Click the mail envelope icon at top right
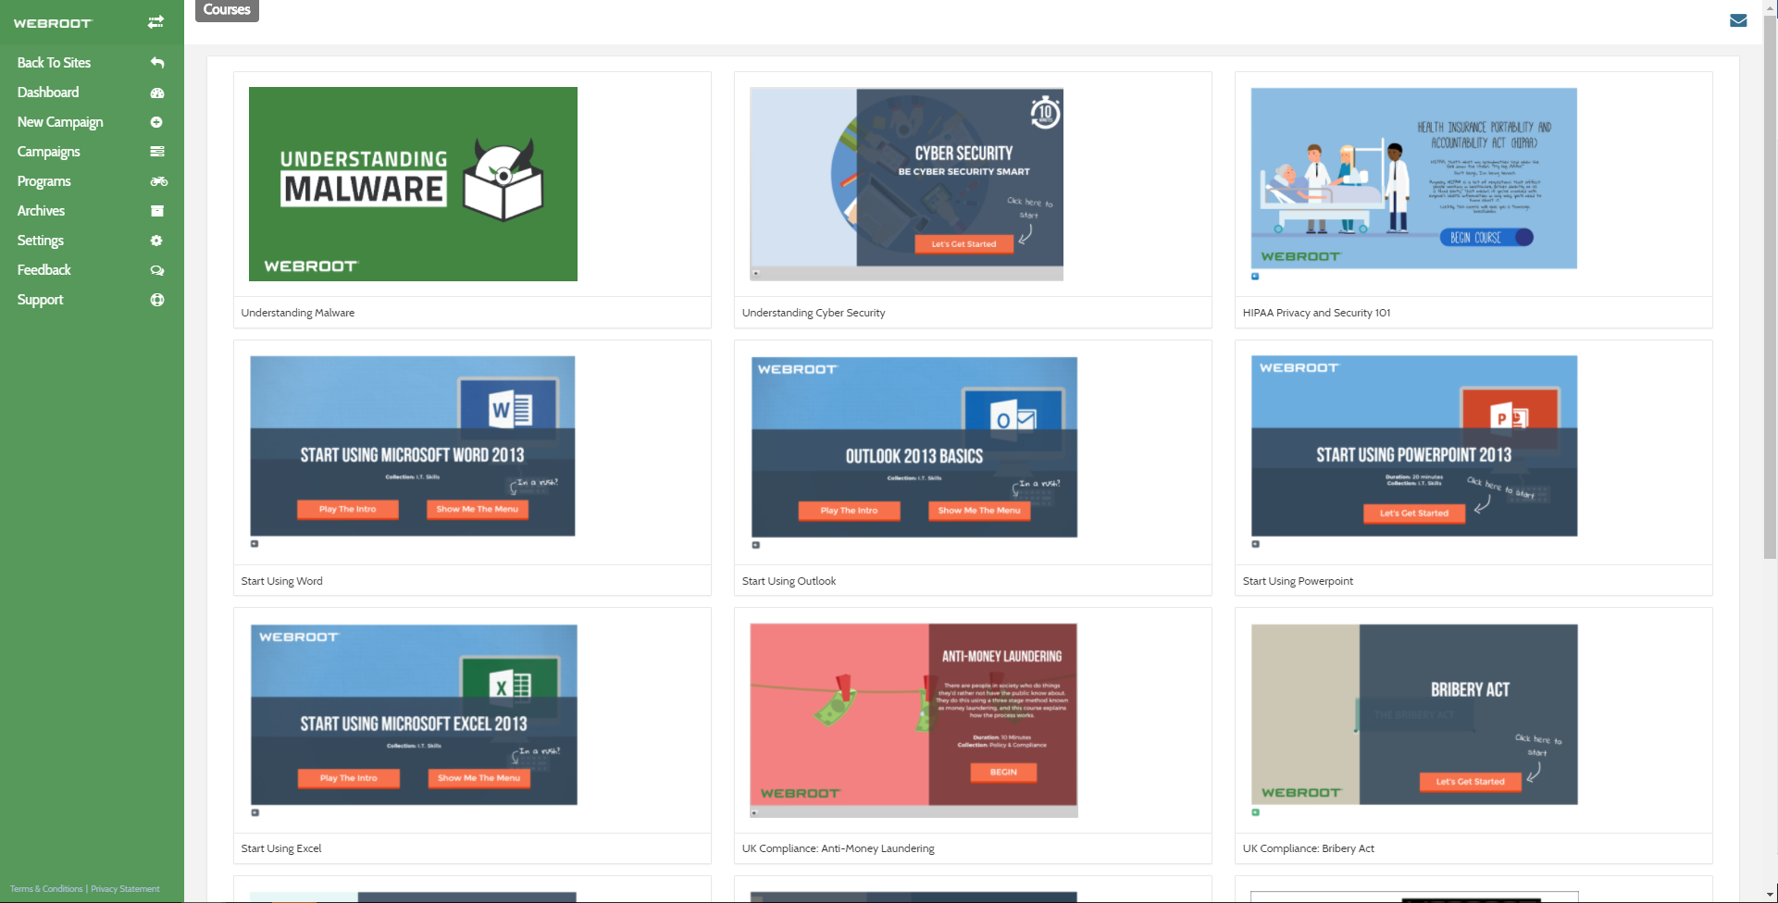The image size is (1778, 903). coord(1738,20)
